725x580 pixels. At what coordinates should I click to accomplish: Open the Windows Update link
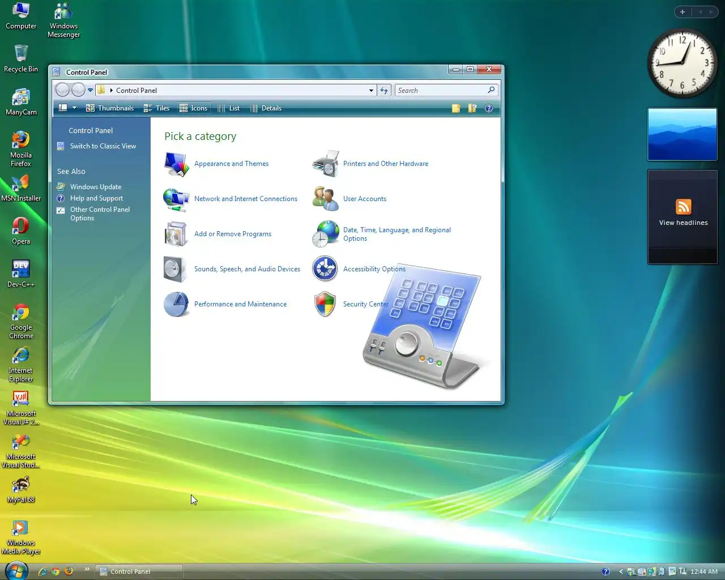point(96,187)
